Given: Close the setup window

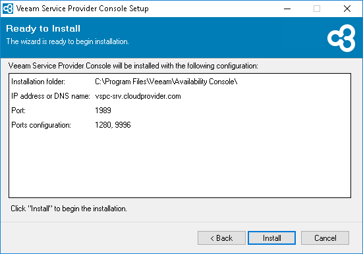Looking at the screenshot, I should [x=347, y=9].
